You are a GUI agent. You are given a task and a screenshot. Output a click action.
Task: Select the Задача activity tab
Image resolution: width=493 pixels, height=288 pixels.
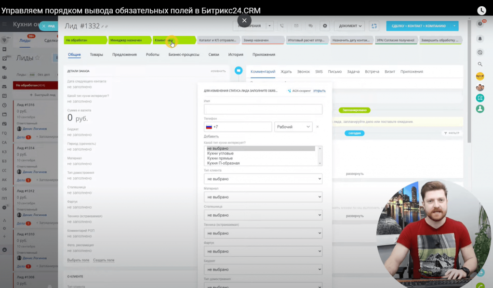point(353,72)
